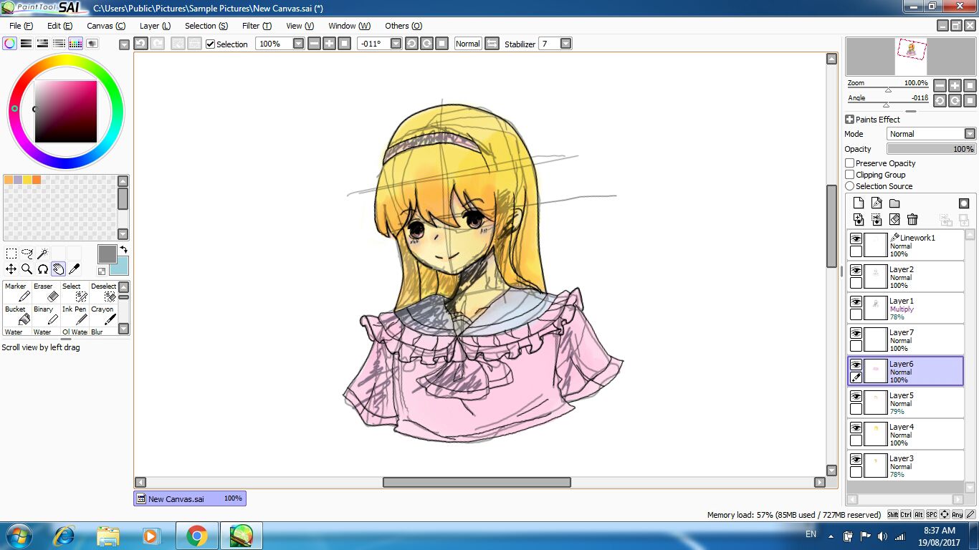This screenshot has width=979, height=550.
Task: Open the Filter menu
Action: click(257, 26)
